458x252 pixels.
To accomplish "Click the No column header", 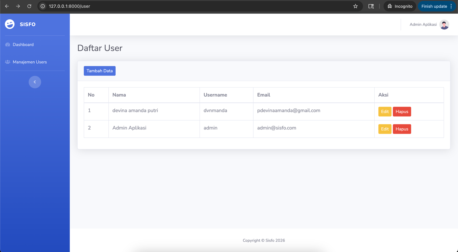I will point(96,95).
